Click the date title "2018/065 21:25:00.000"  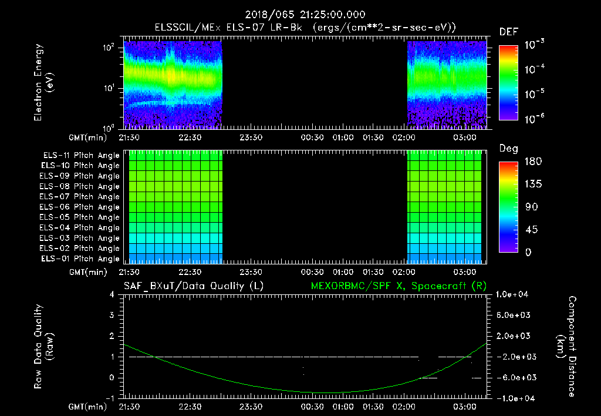[305, 15]
